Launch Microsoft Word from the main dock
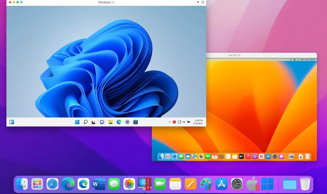The height and width of the screenshot is (194, 327). click(x=98, y=184)
